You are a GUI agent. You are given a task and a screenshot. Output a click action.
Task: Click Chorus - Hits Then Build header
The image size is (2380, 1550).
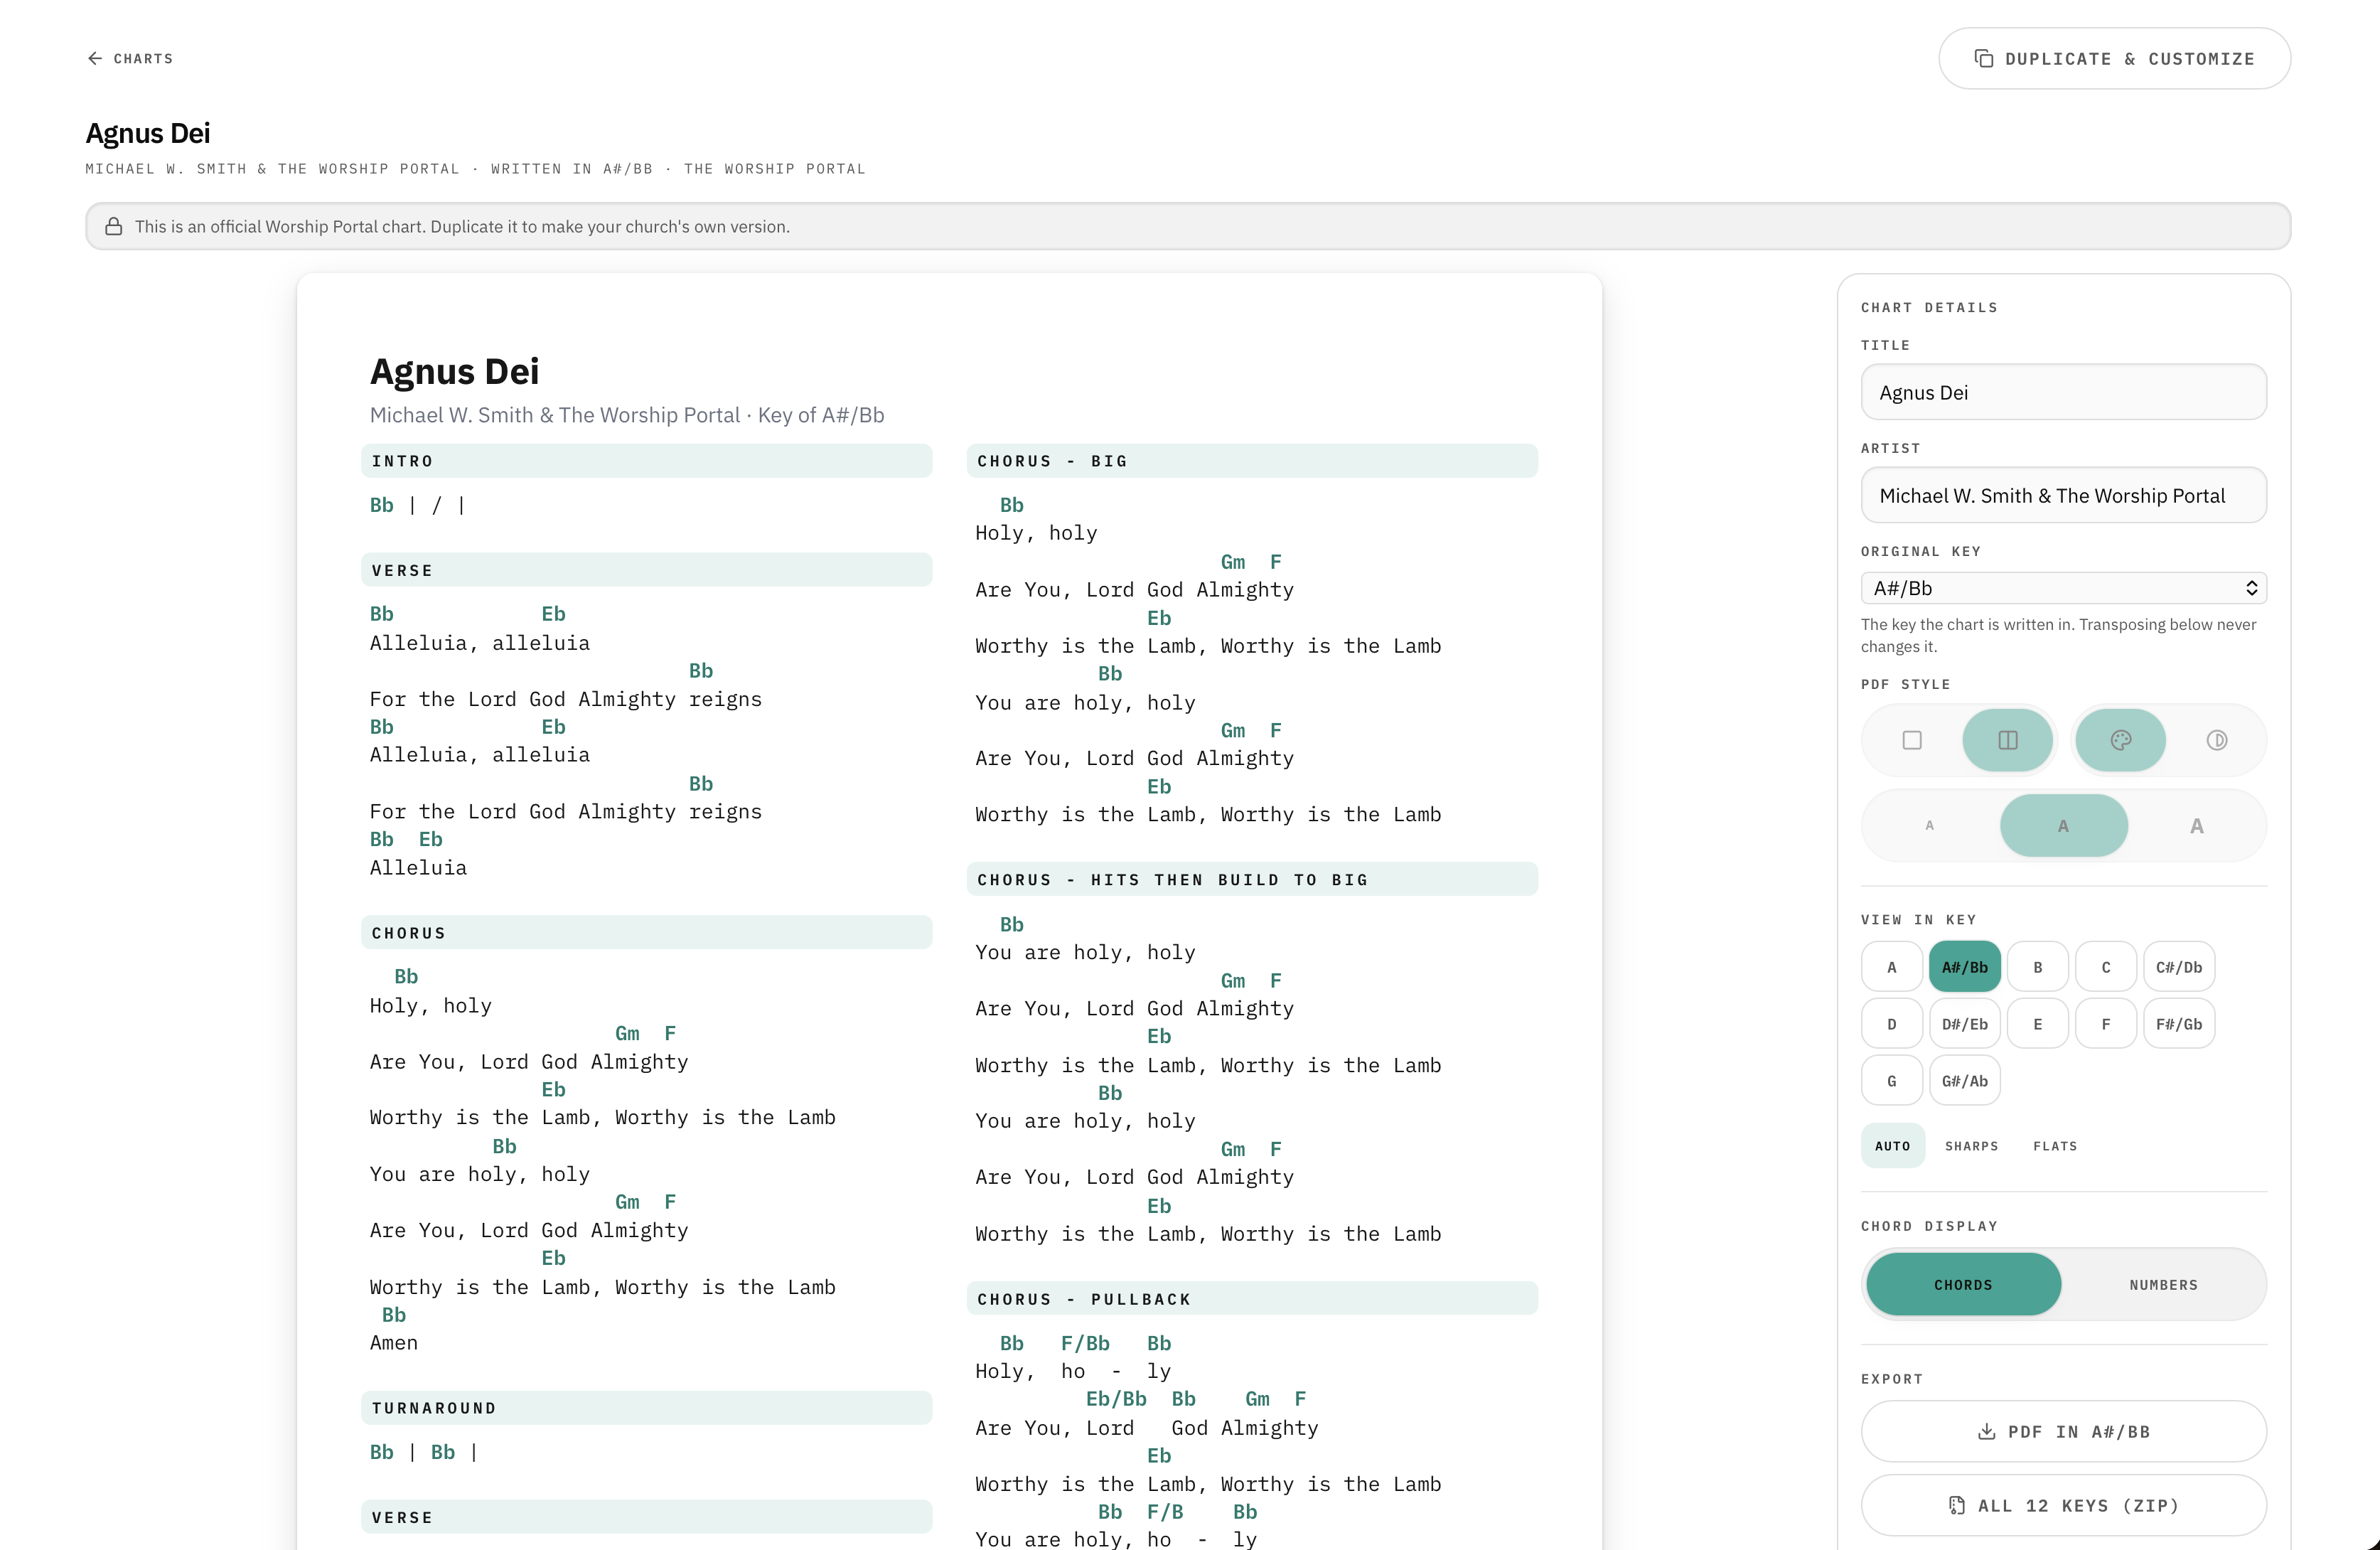1251,880
